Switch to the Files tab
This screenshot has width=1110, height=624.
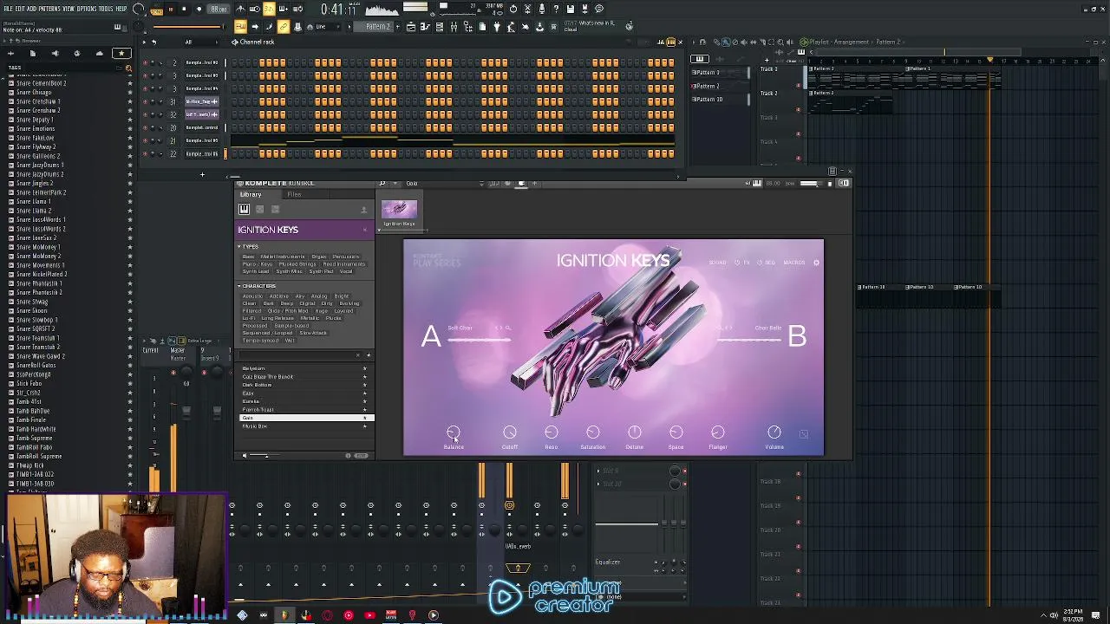294,195
